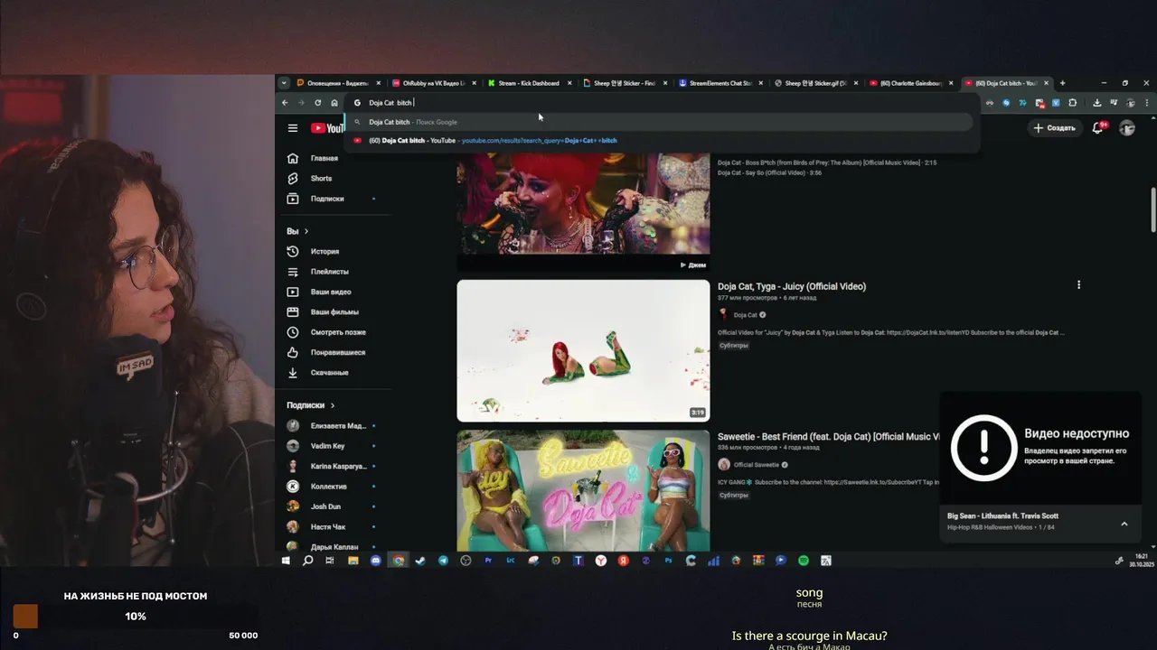Image resolution: width=1157 pixels, height=650 pixels.
Task: Open Ваши фильмы in the sidebar
Action: coord(334,312)
